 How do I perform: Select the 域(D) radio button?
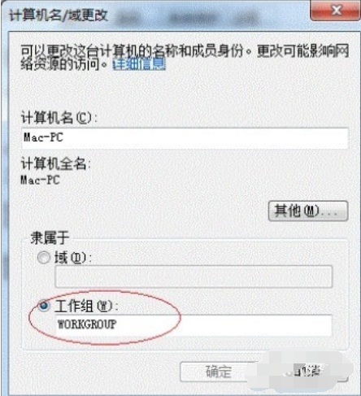click(44, 258)
